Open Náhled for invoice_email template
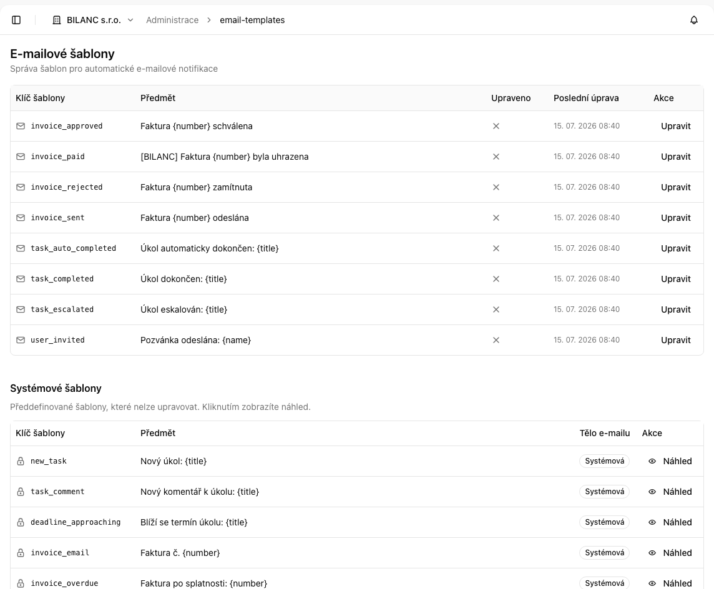This screenshot has height=589, width=714. click(670, 553)
